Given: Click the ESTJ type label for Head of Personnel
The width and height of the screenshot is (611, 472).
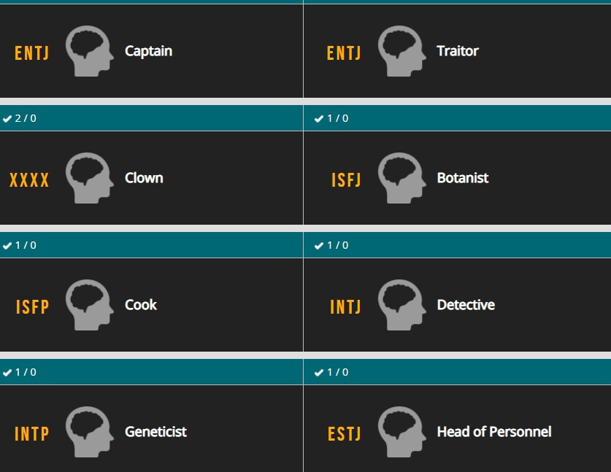Looking at the screenshot, I should 344,434.
